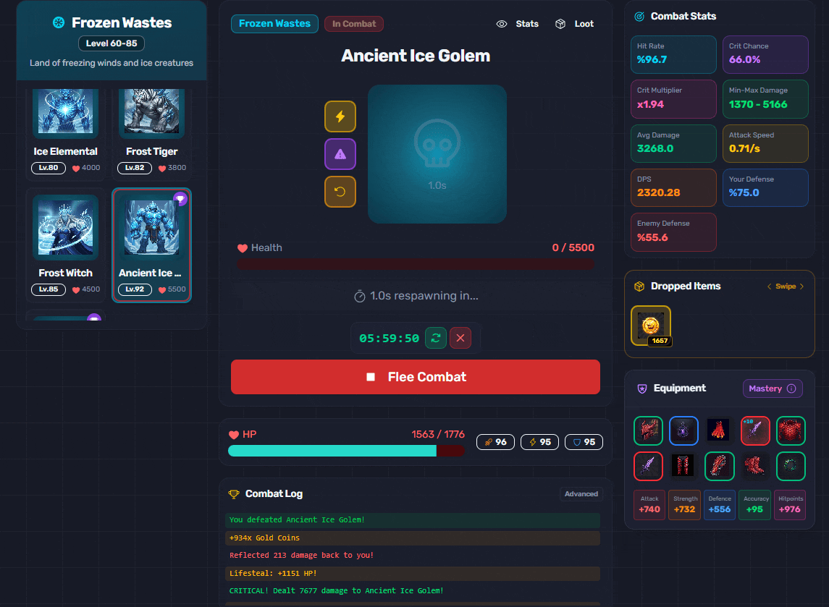The height and width of the screenshot is (607, 829).
Task: Click the Flee Combat button
Action: pyautogui.click(x=415, y=377)
